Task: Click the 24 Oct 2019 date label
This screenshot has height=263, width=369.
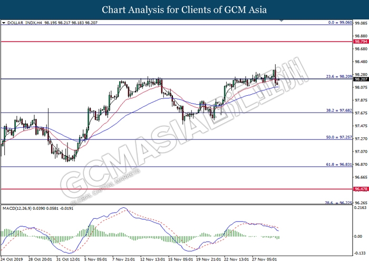Action: tap(12, 259)
